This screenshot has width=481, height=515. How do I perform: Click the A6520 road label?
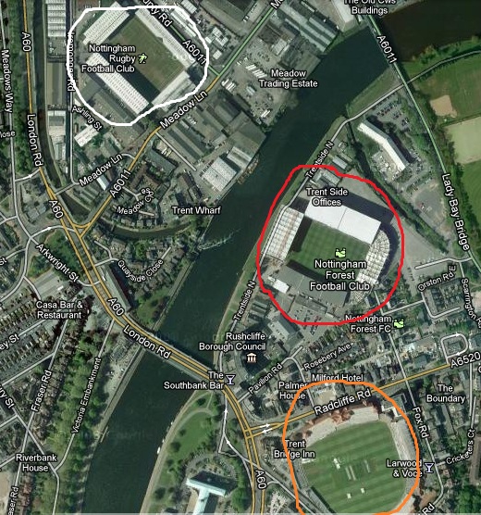click(465, 359)
